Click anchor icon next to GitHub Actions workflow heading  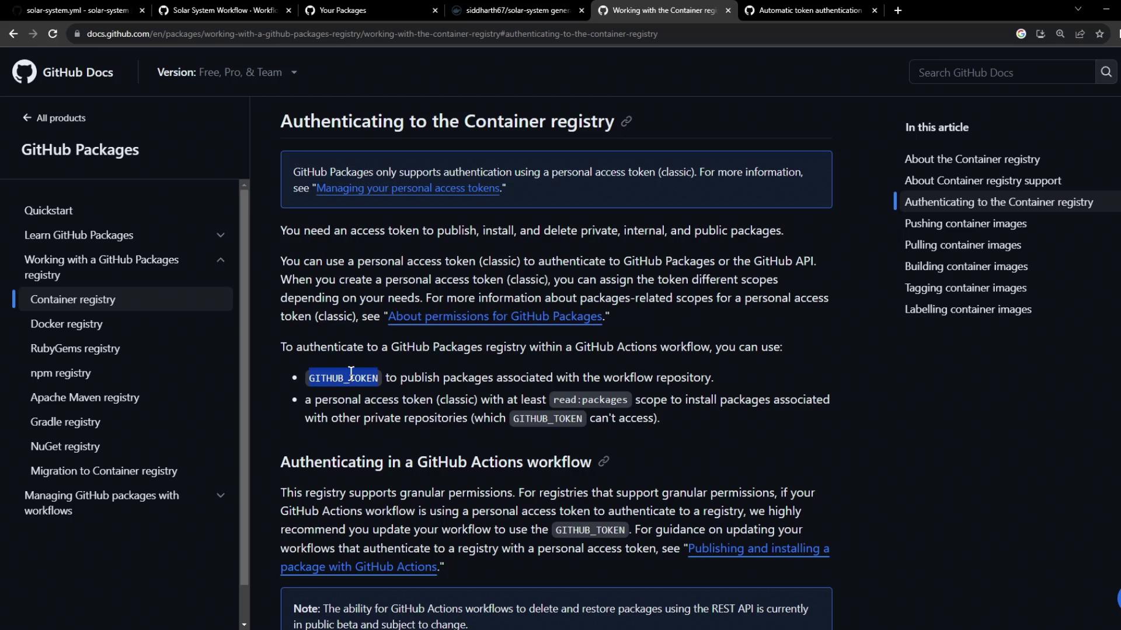[x=604, y=462]
